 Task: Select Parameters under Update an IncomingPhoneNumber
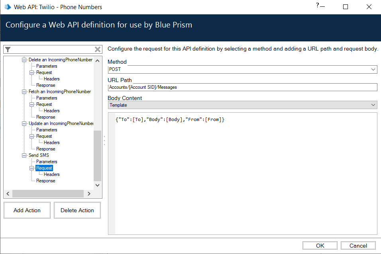(47, 130)
